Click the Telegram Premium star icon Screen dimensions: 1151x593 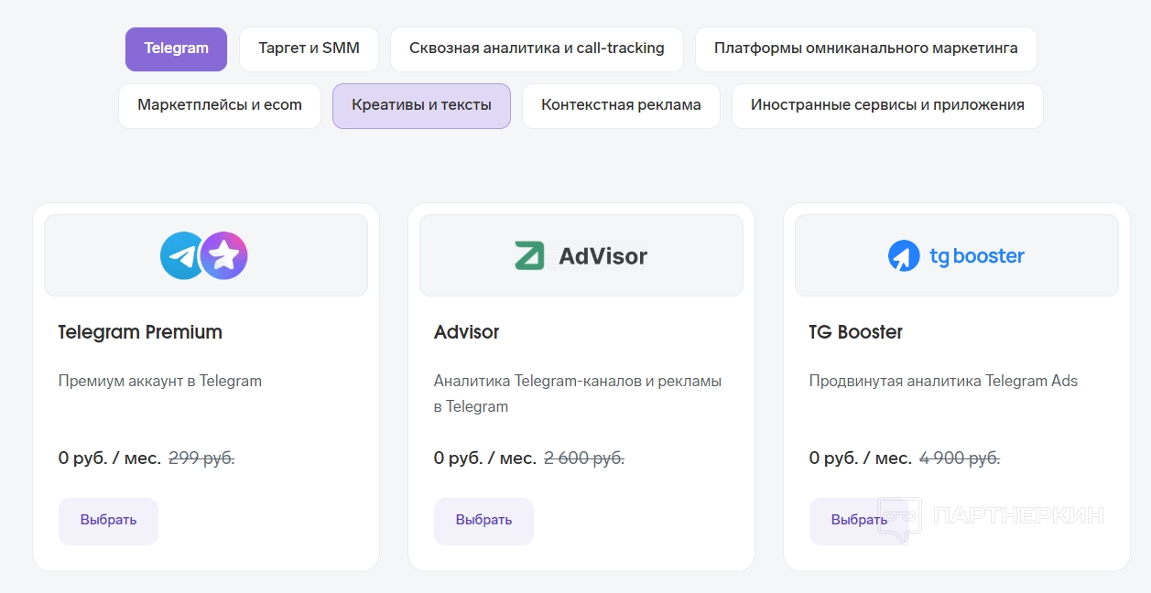point(224,255)
